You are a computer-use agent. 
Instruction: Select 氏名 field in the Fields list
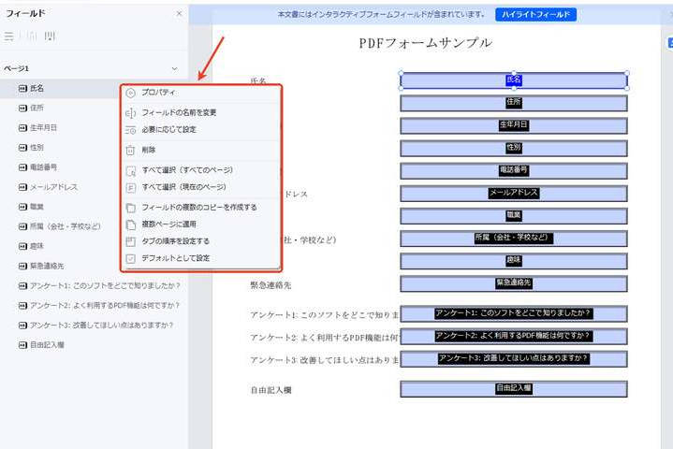(x=60, y=88)
